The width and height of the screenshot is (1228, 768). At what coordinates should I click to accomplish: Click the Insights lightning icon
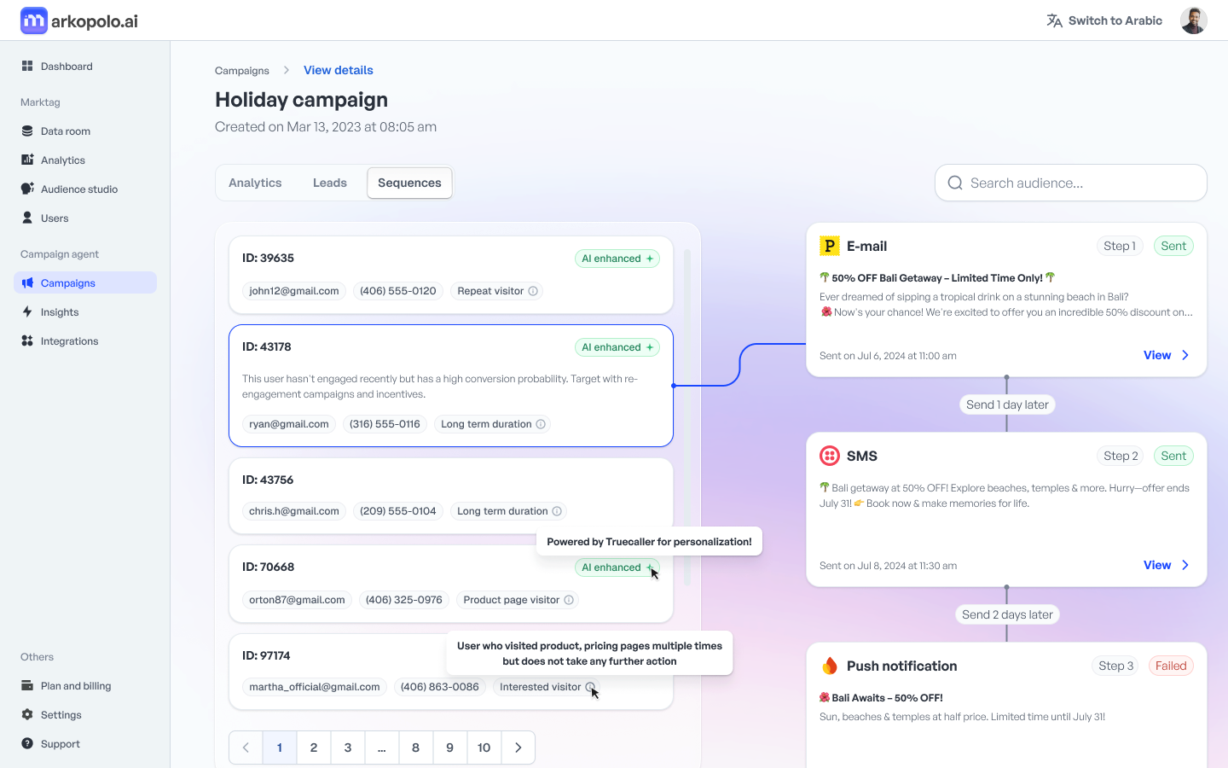point(27,311)
